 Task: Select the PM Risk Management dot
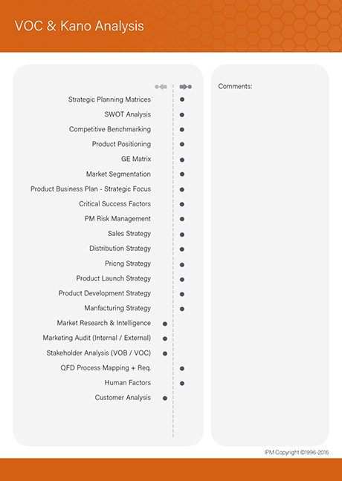coord(182,219)
